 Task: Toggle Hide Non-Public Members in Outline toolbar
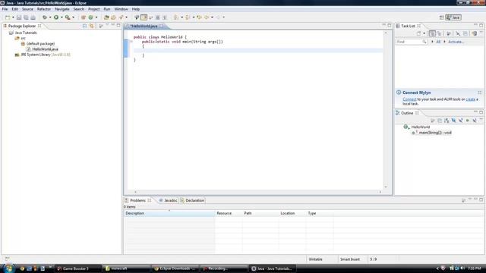[x=468, y=121]
